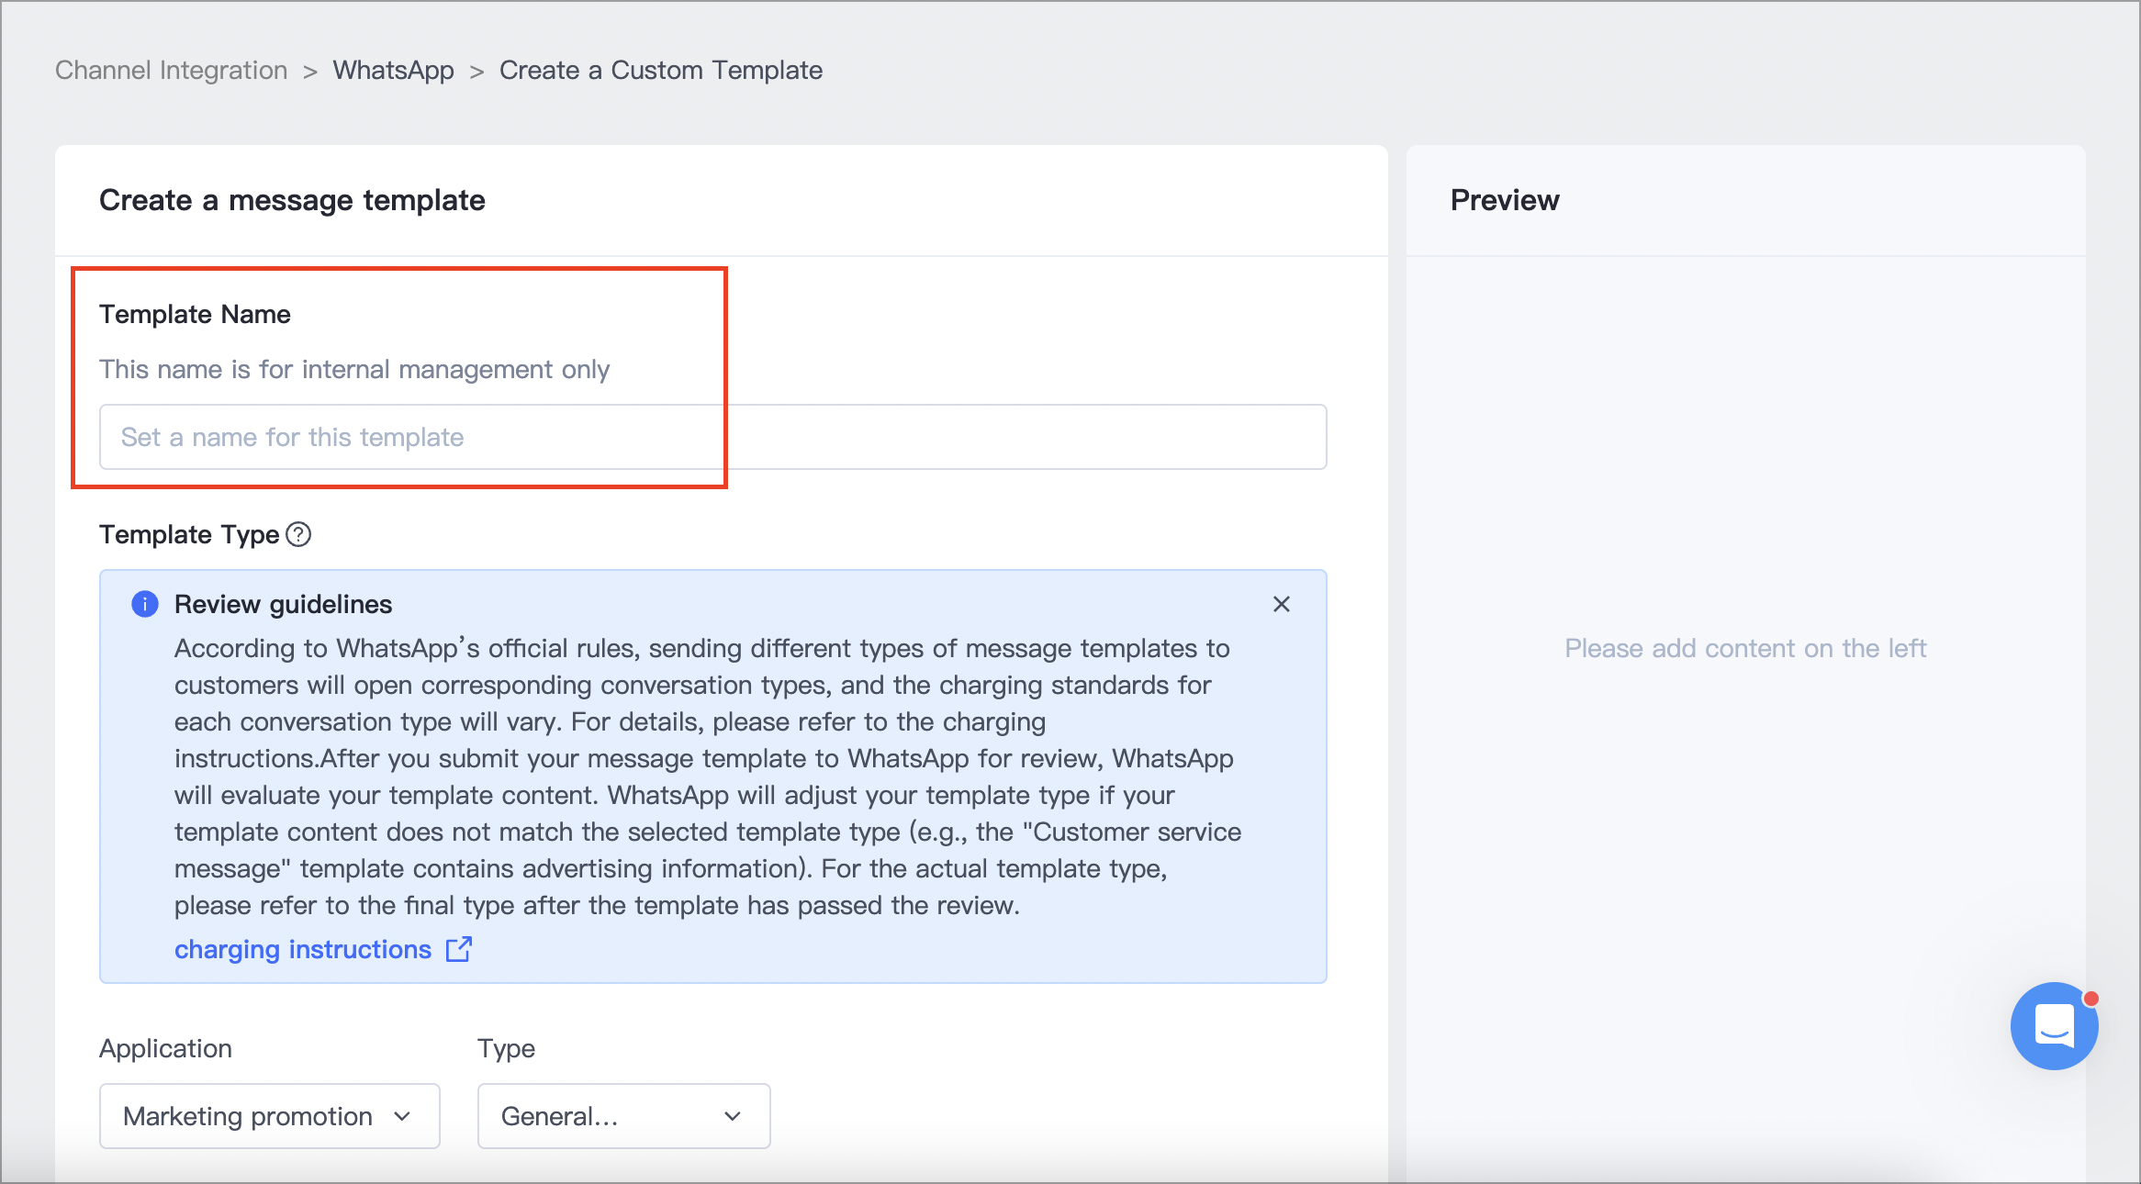Click the red notification dot on chat widget
The height and width of the screenshot is (1184, 2141).
click(x=2091, y=998)
